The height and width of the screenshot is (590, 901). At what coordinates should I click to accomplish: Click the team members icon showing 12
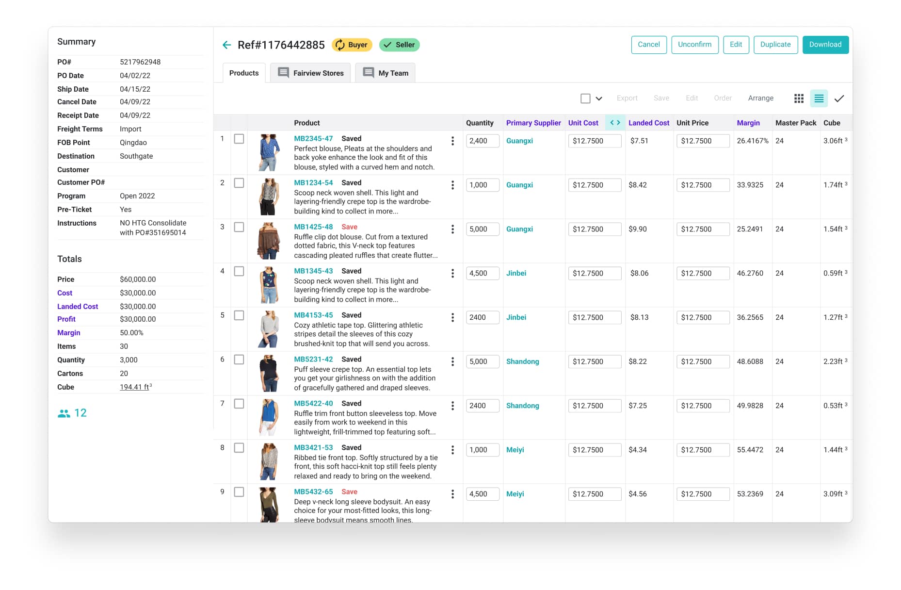point(64,413)
